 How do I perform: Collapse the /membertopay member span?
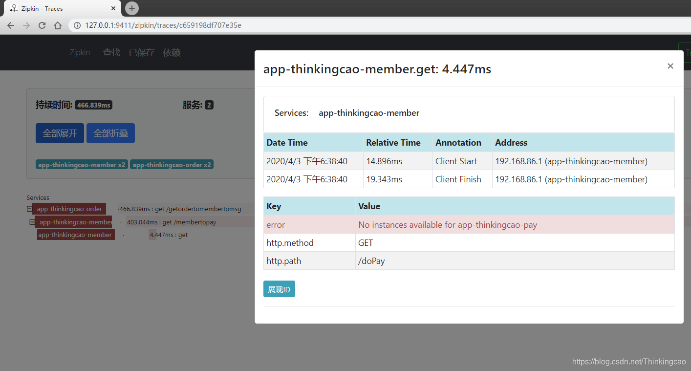(32, 222)
